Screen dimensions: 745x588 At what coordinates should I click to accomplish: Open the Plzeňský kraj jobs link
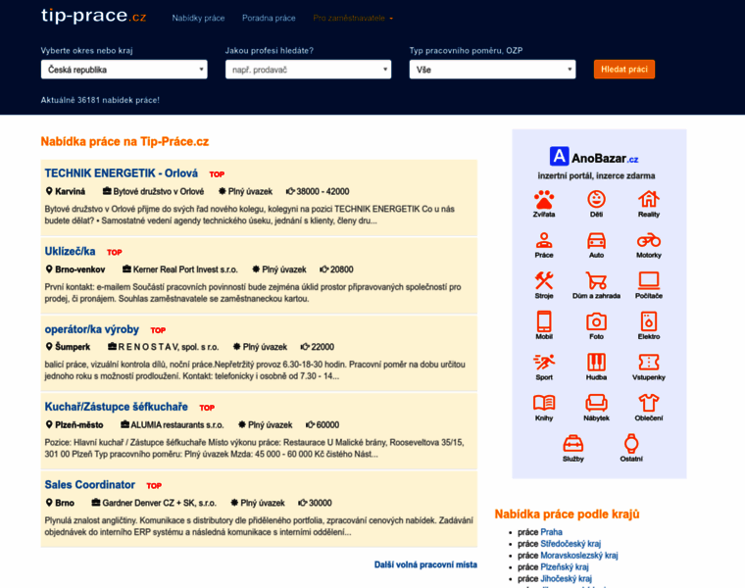click(565, 567)
